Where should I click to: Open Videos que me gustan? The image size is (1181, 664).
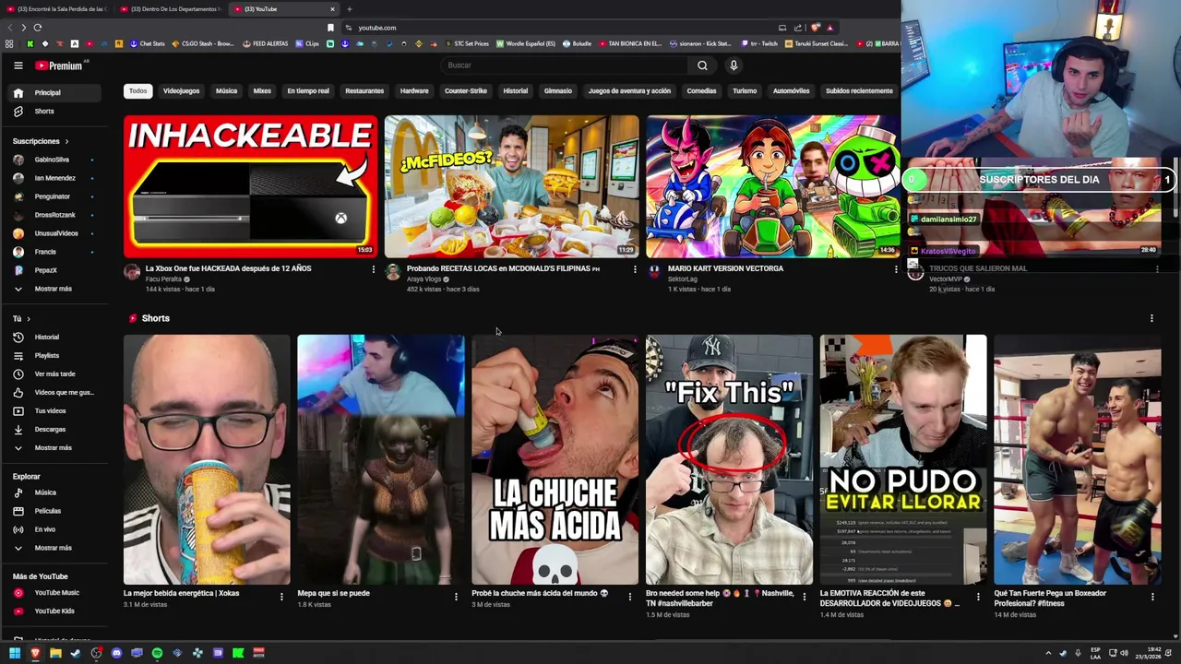(53, 392)
